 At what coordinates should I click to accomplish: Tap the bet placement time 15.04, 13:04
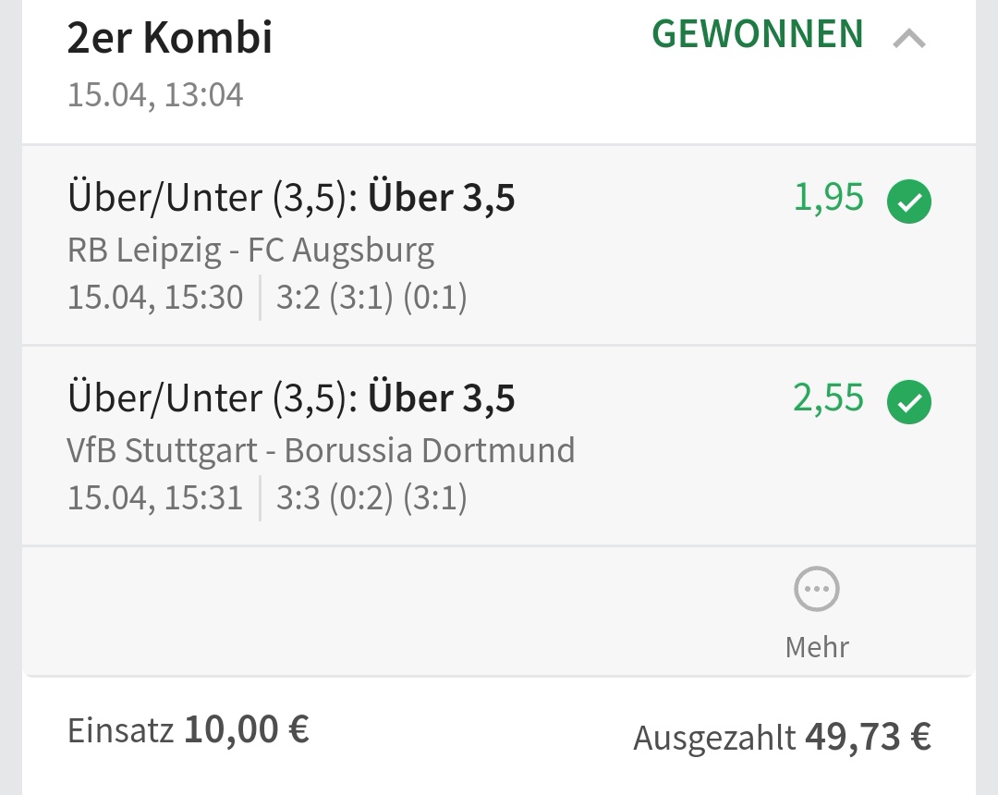[x=155, y=95]
